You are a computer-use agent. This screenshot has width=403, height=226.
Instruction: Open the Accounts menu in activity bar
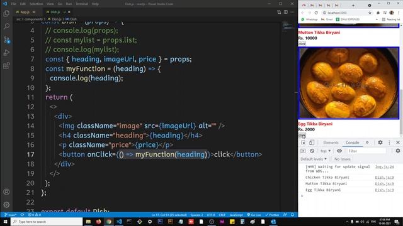pos(6,191)
